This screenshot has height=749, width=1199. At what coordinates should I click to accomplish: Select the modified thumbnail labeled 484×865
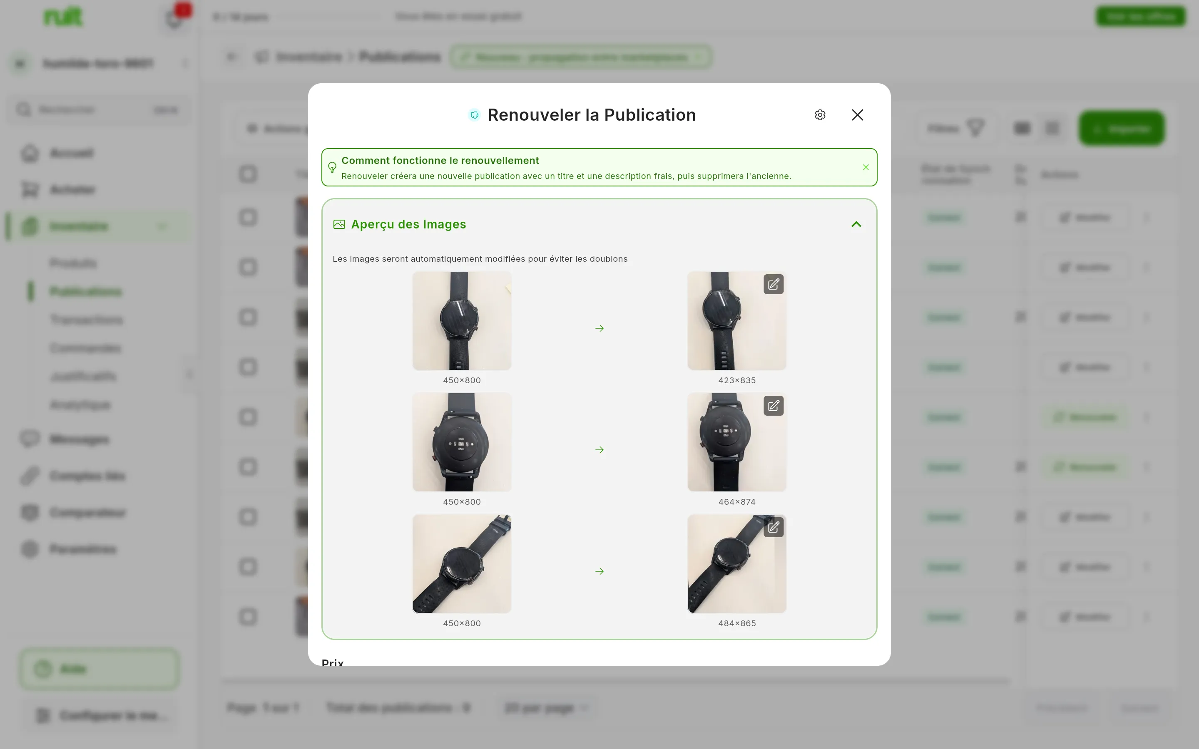point(737,564)
